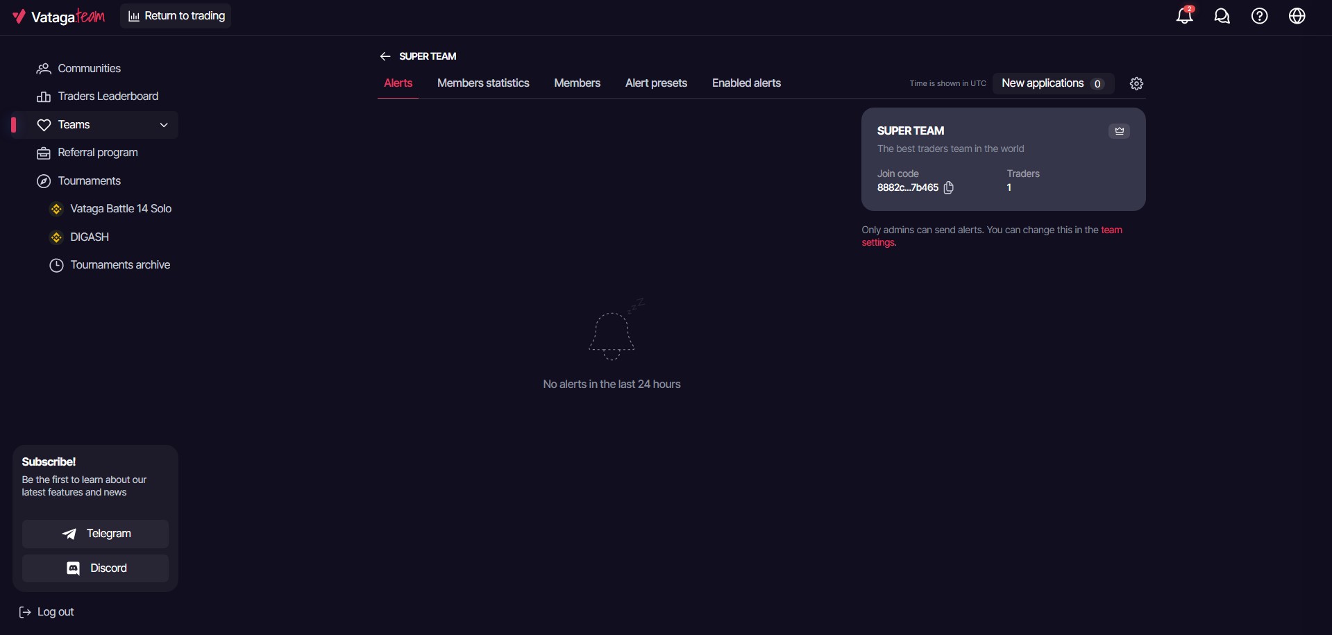
Task: Click the crown icon on SUPER TEAM card
Action: coord(1119,130)
